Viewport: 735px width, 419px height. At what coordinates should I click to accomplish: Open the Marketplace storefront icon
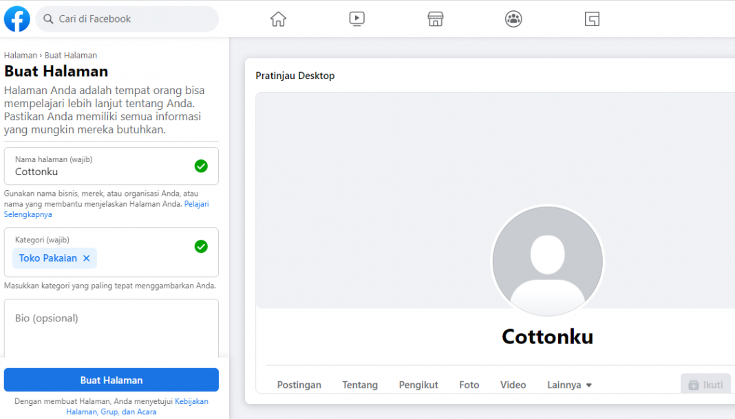(x=436, y=19)
